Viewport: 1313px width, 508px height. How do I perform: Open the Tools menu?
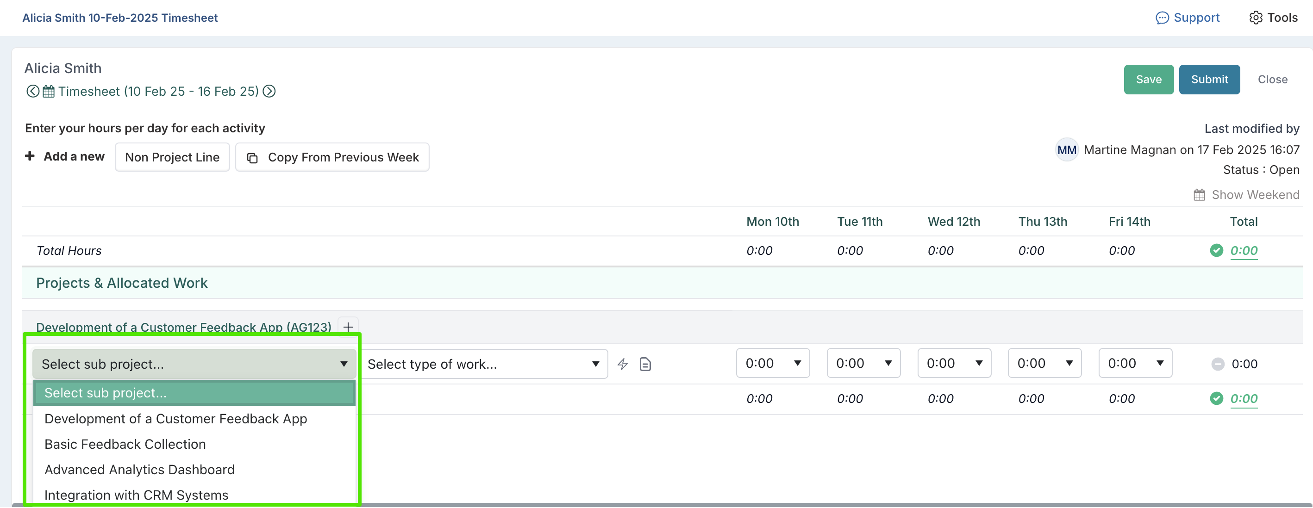[1273, 18]
